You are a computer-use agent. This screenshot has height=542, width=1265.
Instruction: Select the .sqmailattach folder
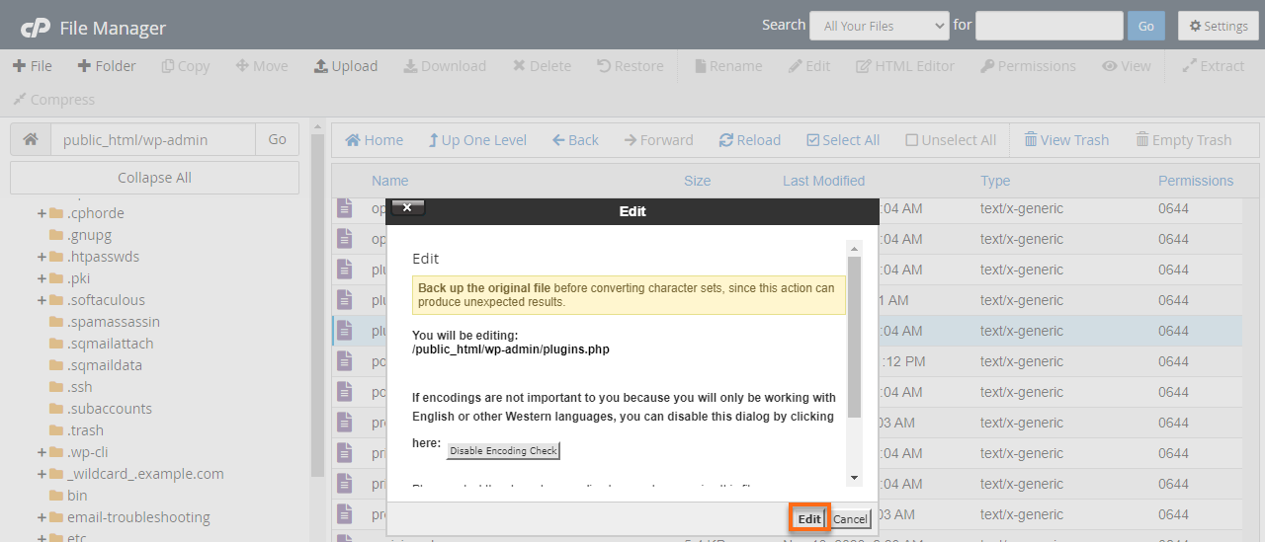pos(110,344)
